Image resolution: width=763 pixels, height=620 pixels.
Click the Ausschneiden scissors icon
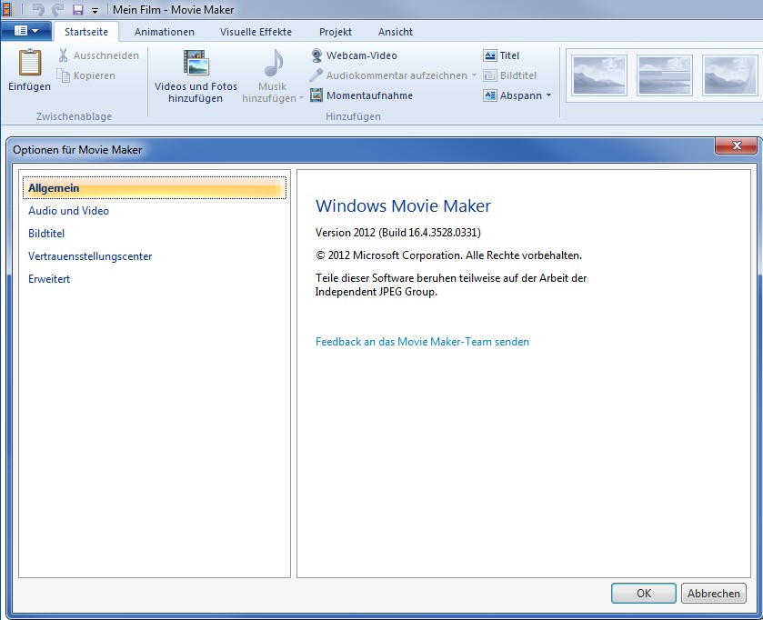pyautogui.click(x=64, y=55)
